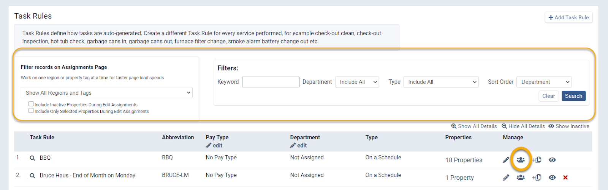
Task: Click the Show Inactive link
Action: point(569,126)
